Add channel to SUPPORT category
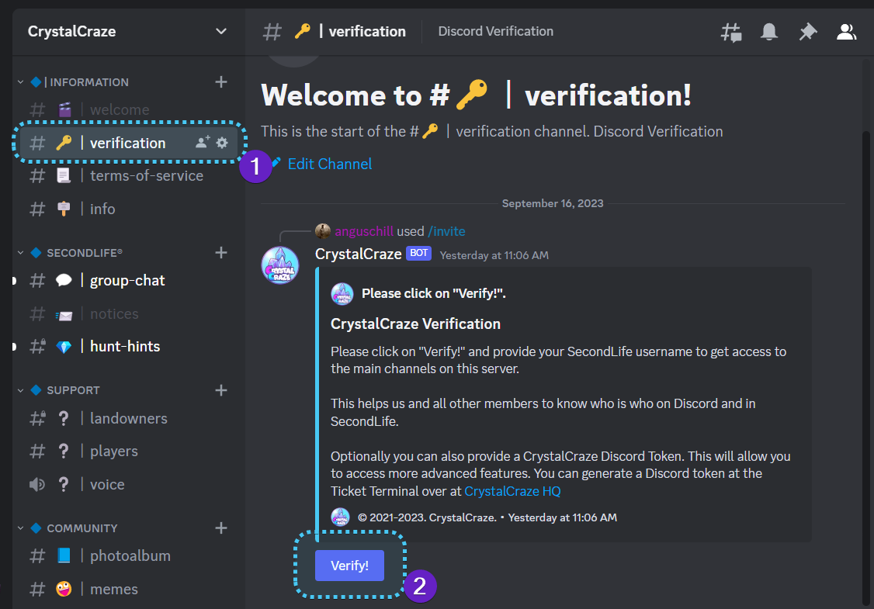874x609 pixels. pyautogui.click(x=221, y=390)
